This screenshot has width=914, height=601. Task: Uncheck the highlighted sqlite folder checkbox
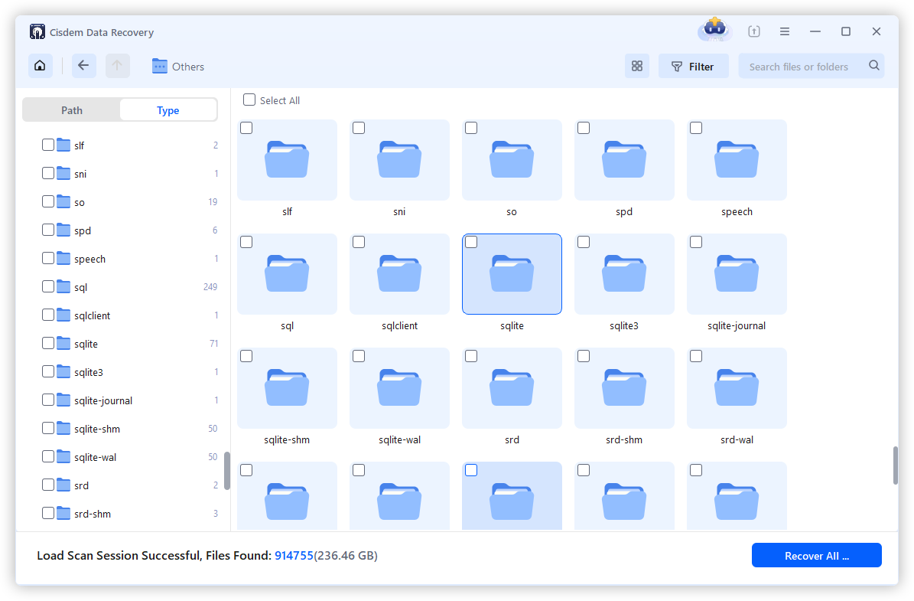point(471,241)
